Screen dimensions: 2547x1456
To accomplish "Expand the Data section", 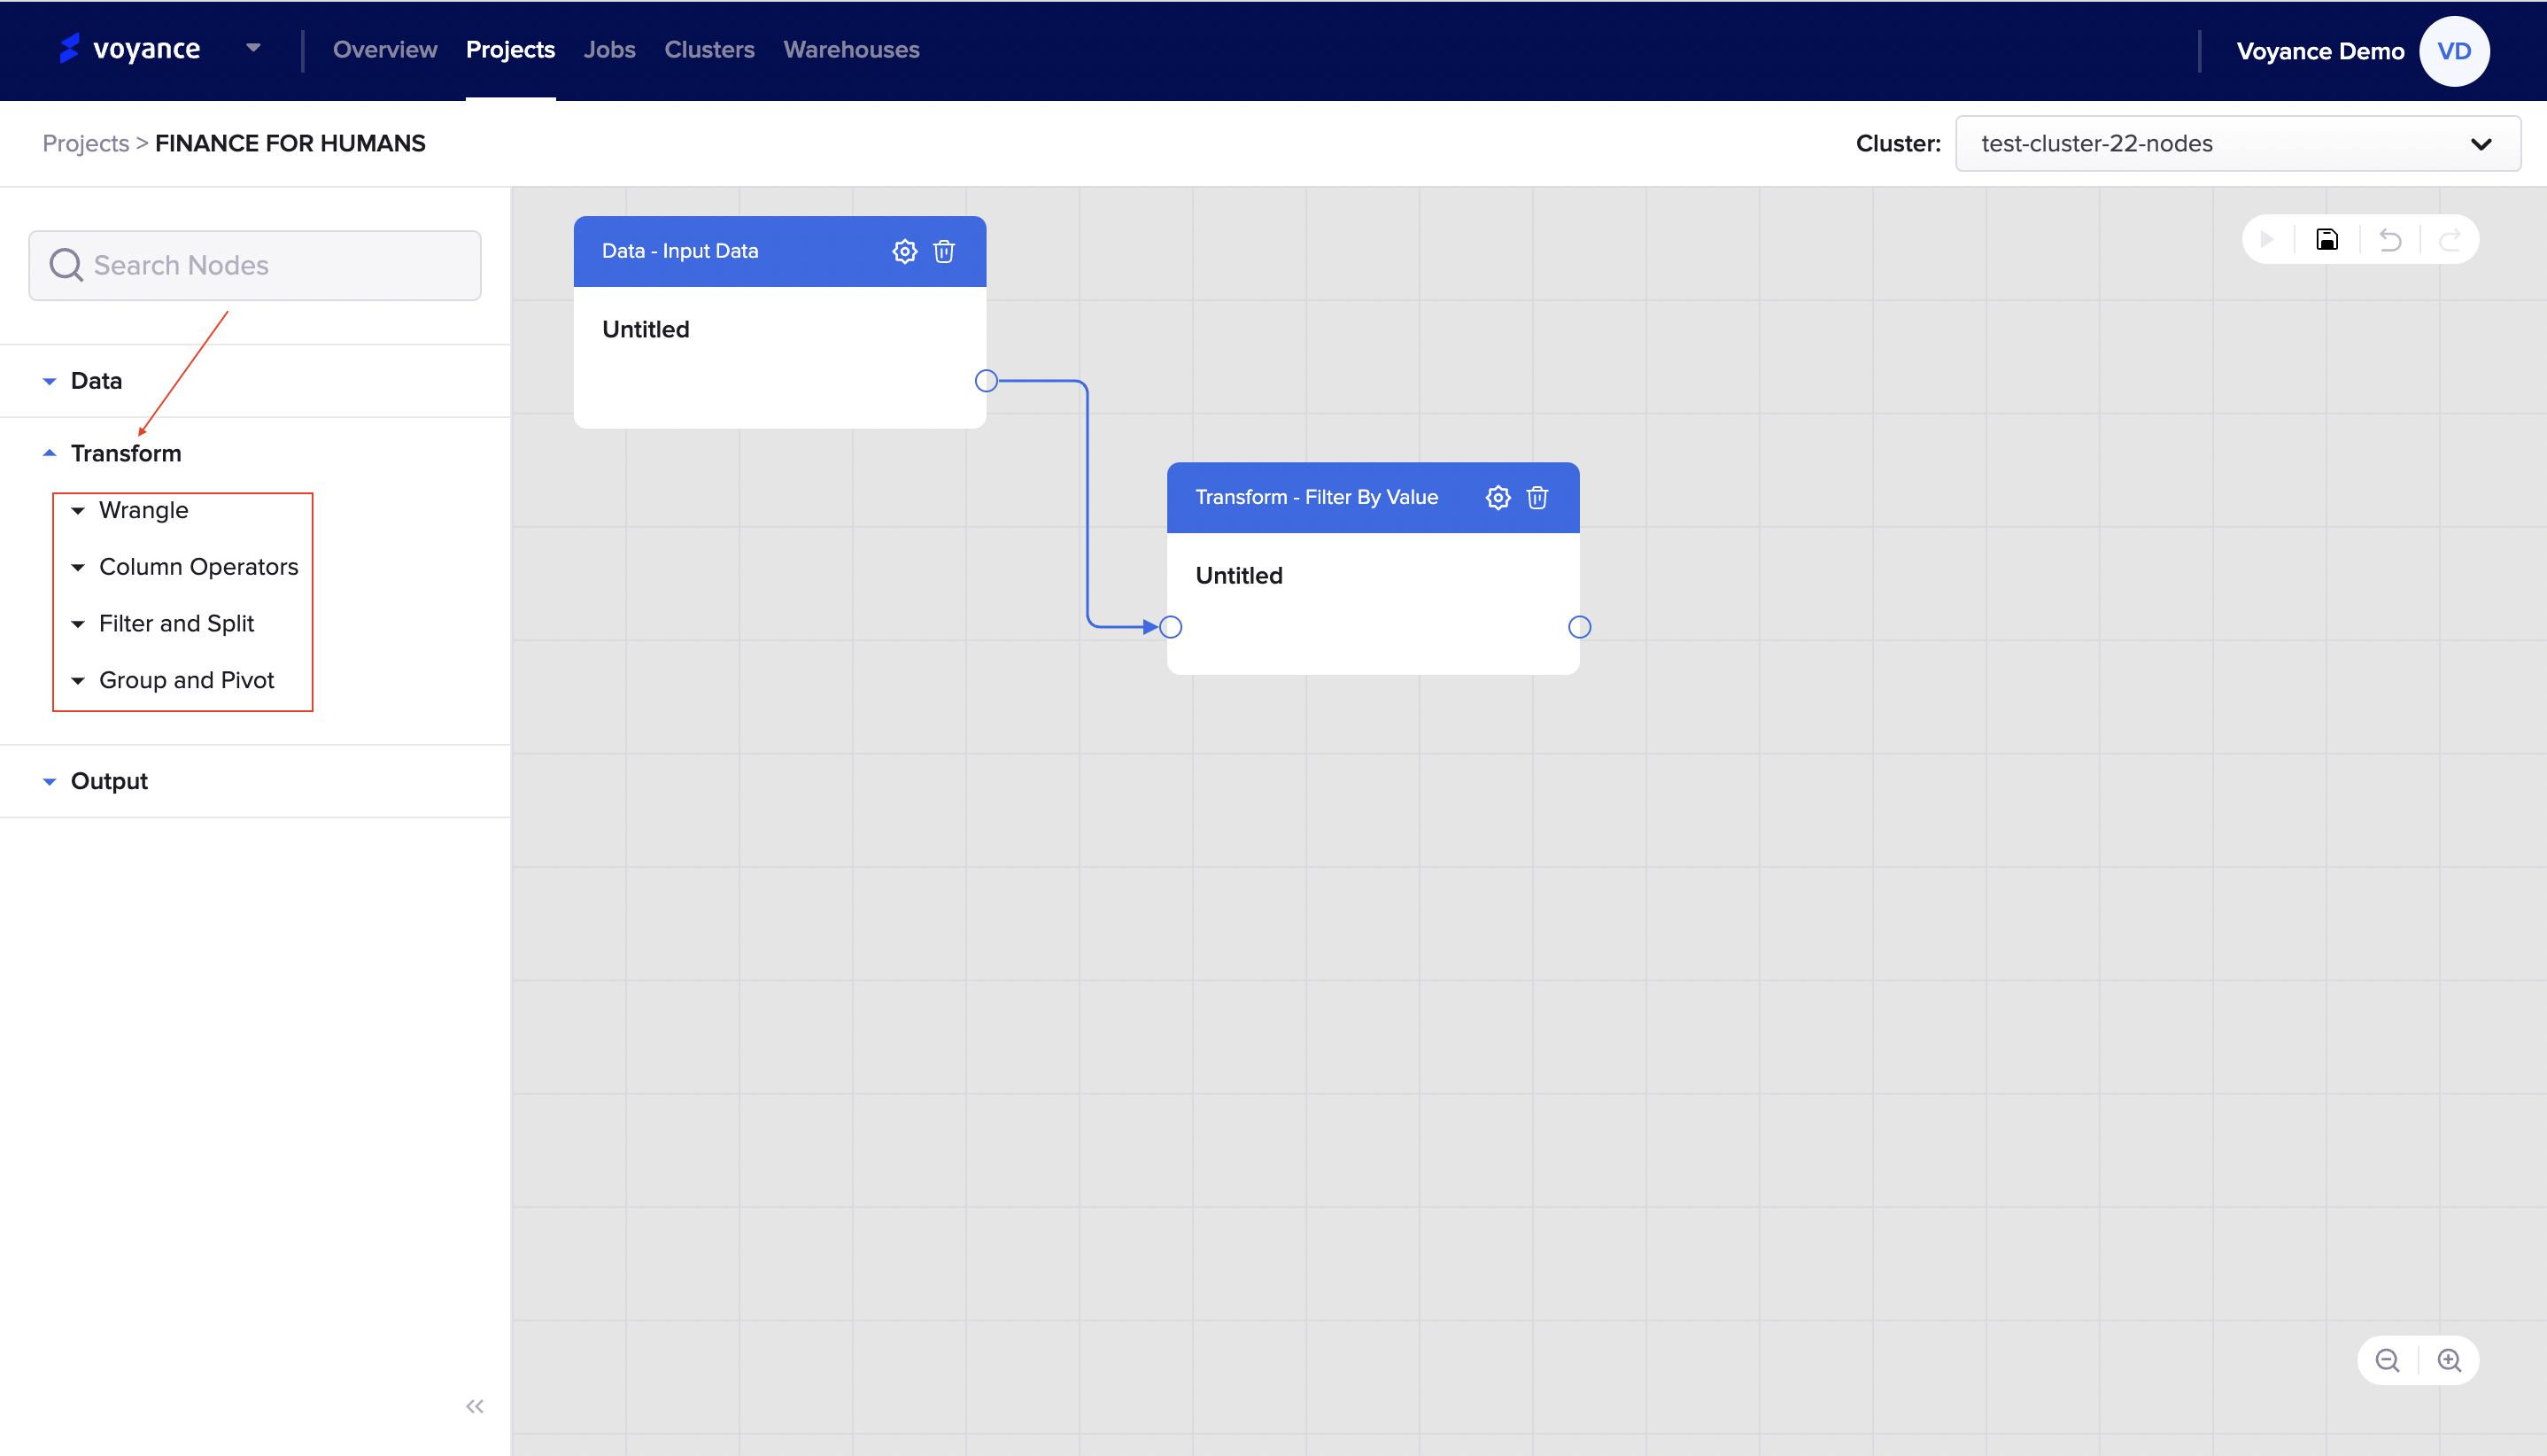I will [96, 381].
